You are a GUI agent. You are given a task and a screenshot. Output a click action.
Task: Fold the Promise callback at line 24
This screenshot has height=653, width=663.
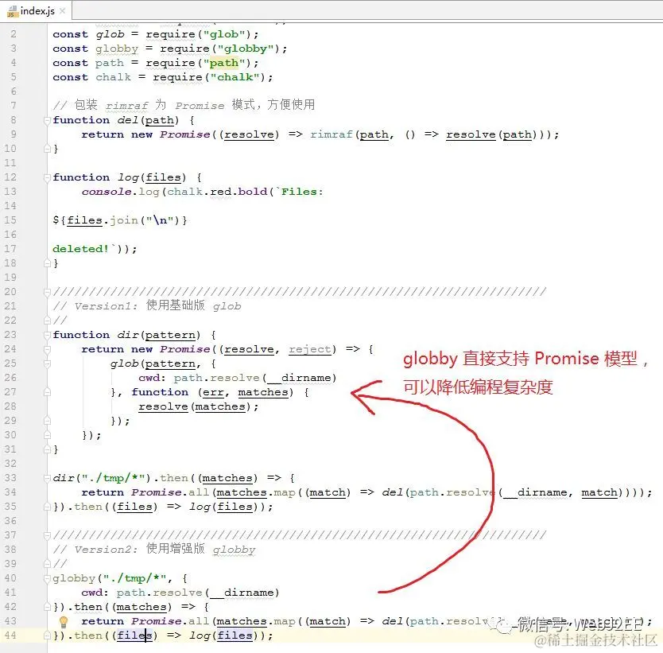[x=47, y=349]
